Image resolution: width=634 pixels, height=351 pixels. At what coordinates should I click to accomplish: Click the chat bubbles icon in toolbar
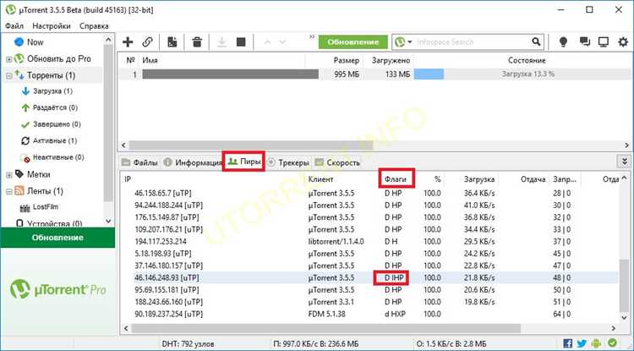point(584,41)
